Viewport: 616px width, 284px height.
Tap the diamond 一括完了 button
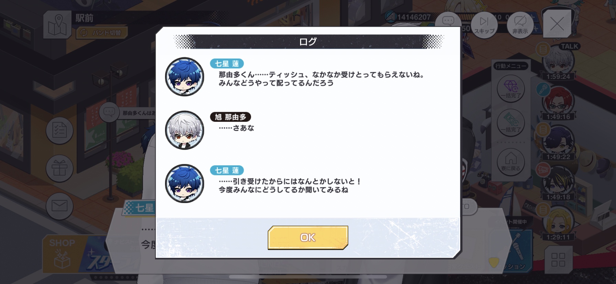pyautogui.click(x=511, y=88)
